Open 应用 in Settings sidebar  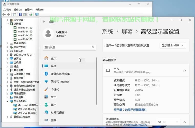coord(69,97)
